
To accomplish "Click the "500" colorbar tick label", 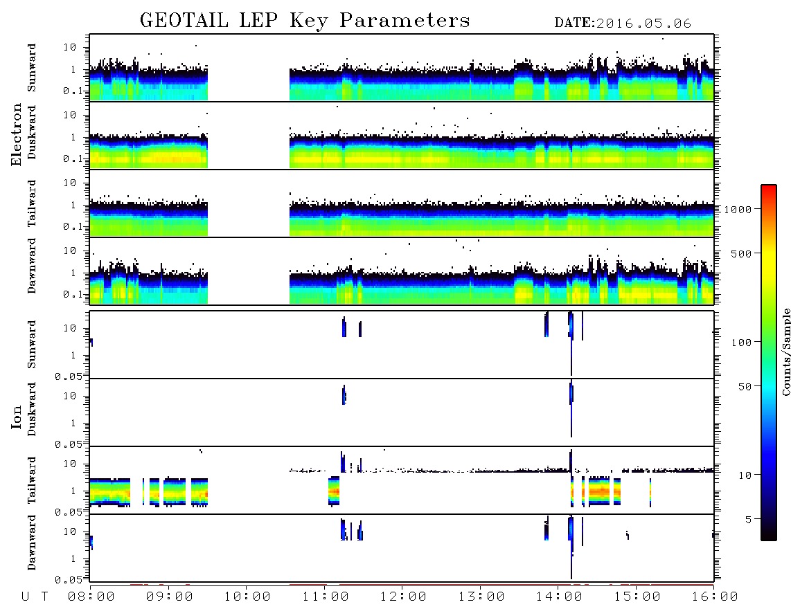I will point(741,253).
